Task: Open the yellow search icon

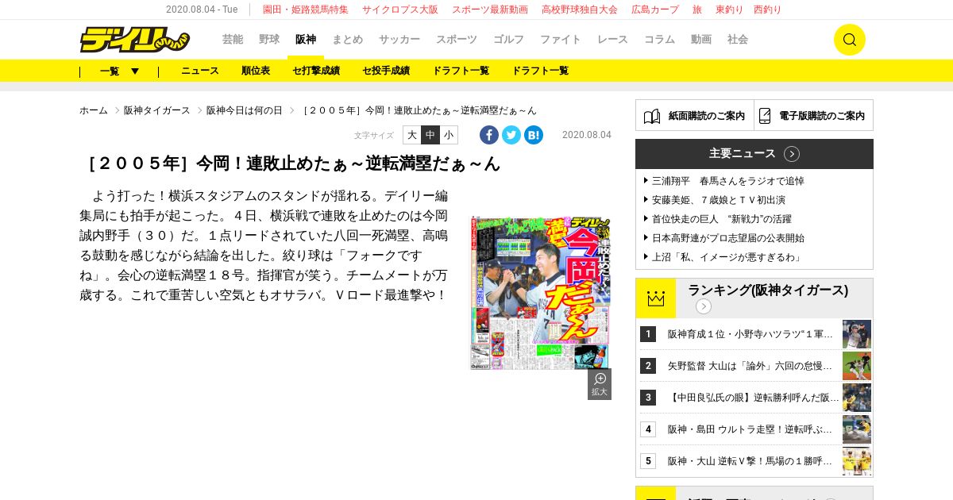Action: [x=849, y=40]
